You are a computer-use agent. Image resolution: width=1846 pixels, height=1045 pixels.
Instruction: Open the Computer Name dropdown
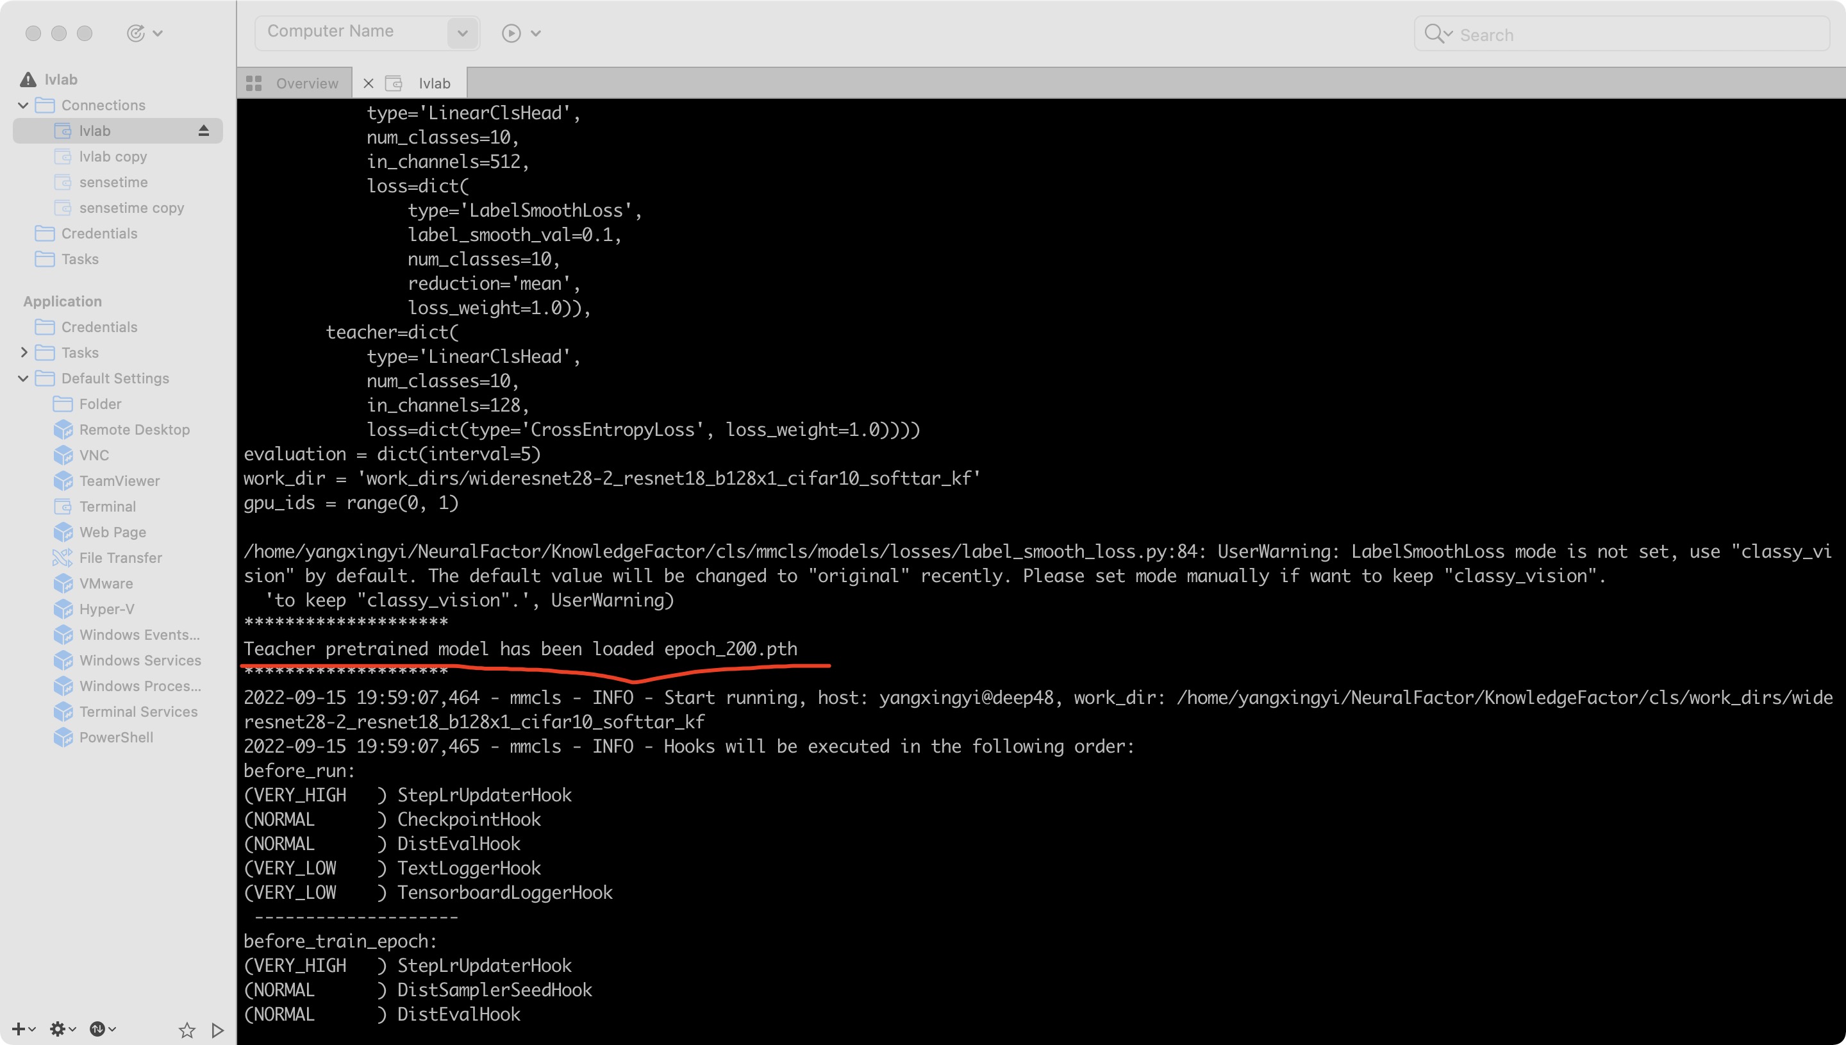(463, 32)
